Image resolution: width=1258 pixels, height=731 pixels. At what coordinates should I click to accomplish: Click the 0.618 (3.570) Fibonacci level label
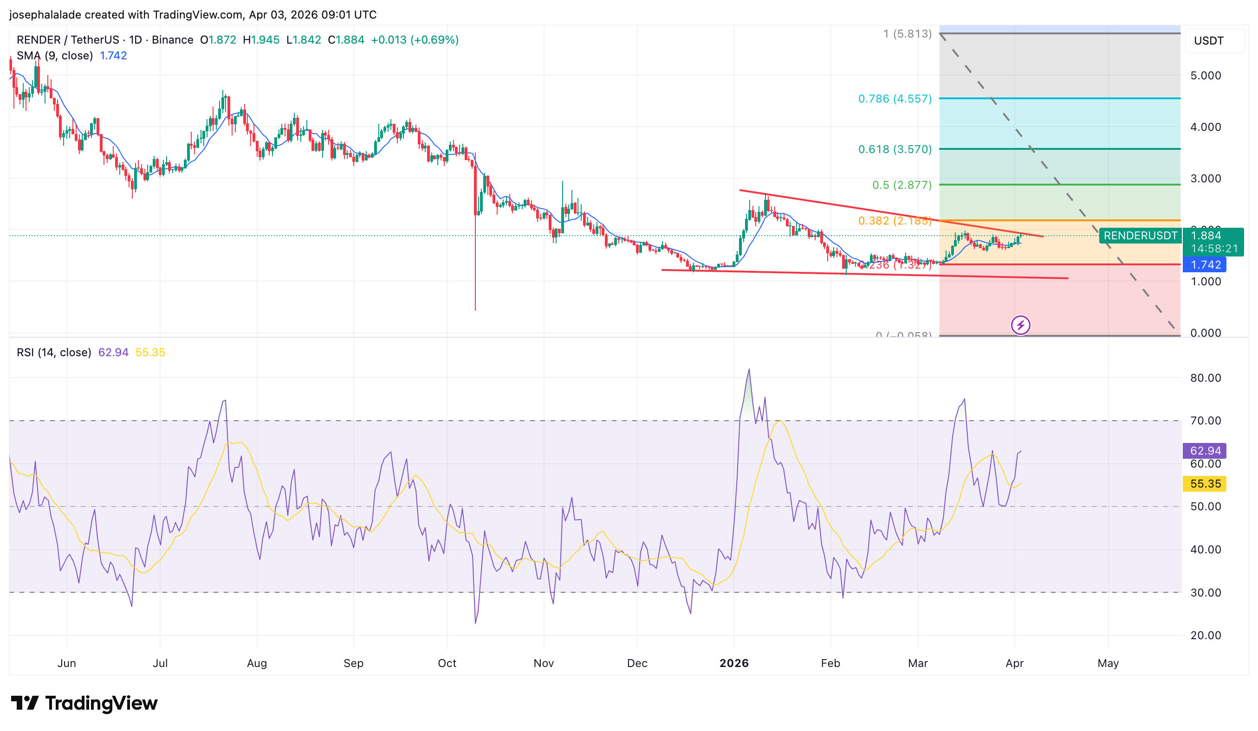coord(895,149)
